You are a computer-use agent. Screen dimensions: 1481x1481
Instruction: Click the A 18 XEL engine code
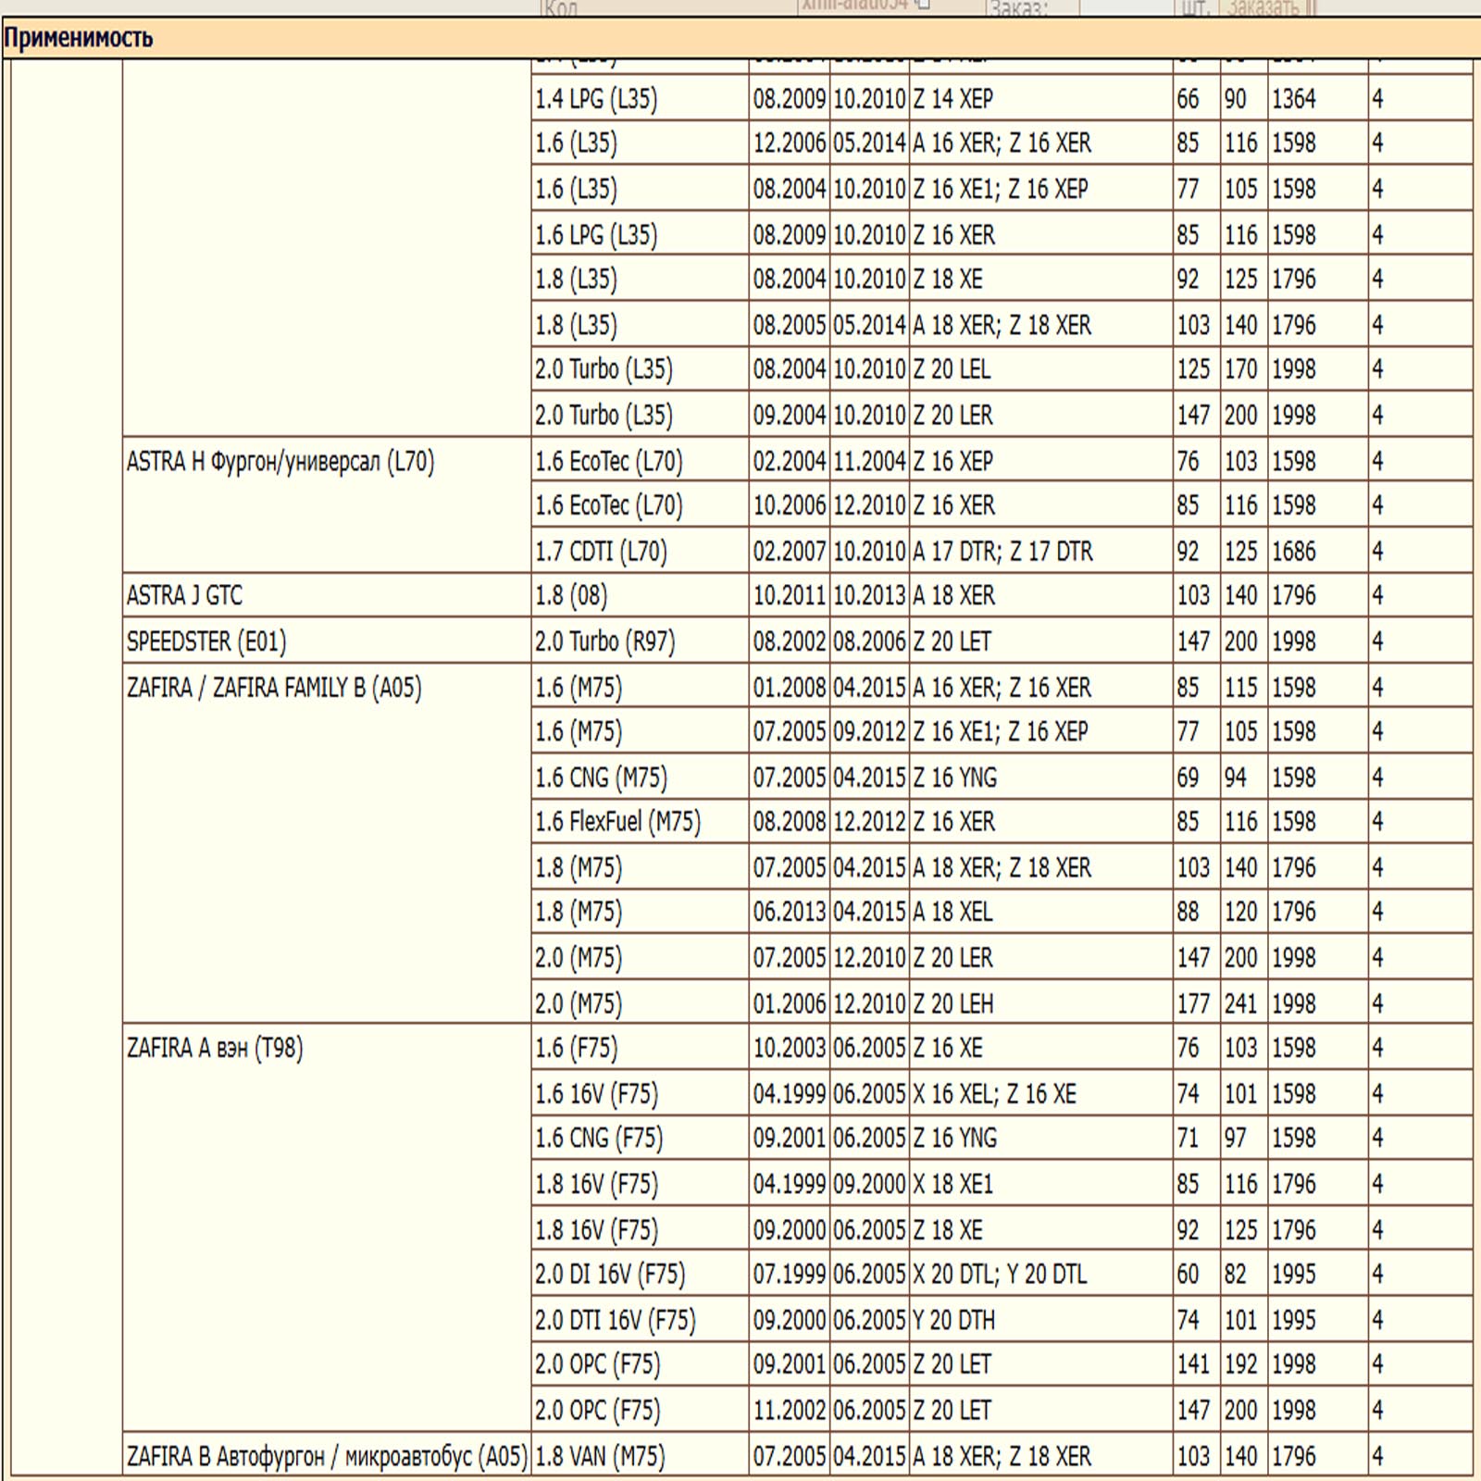click(x=952, y=912)
